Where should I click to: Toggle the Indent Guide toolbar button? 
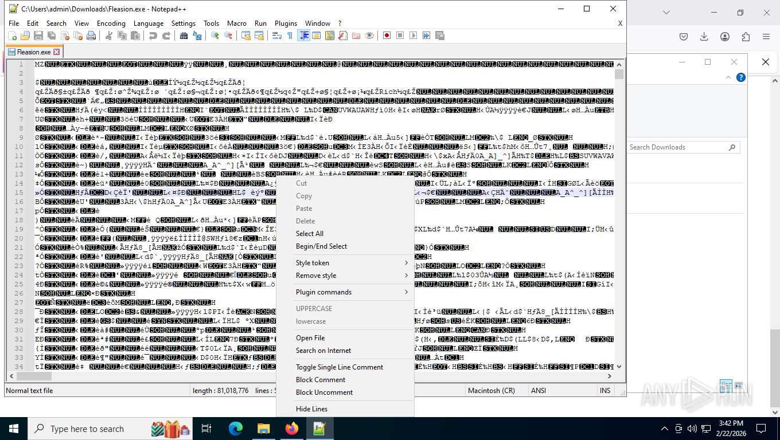pos(303,36)
